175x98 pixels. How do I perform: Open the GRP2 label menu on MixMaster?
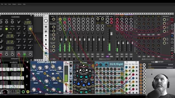coord(103,23)
